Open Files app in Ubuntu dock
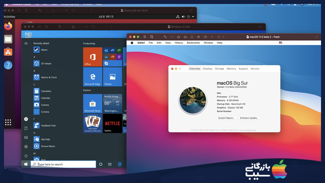This screenshot has height=183, width=325. click(8, 39)
